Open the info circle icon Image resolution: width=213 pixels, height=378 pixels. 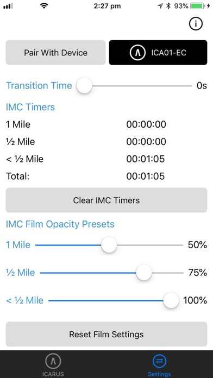[x=196, y=24]
